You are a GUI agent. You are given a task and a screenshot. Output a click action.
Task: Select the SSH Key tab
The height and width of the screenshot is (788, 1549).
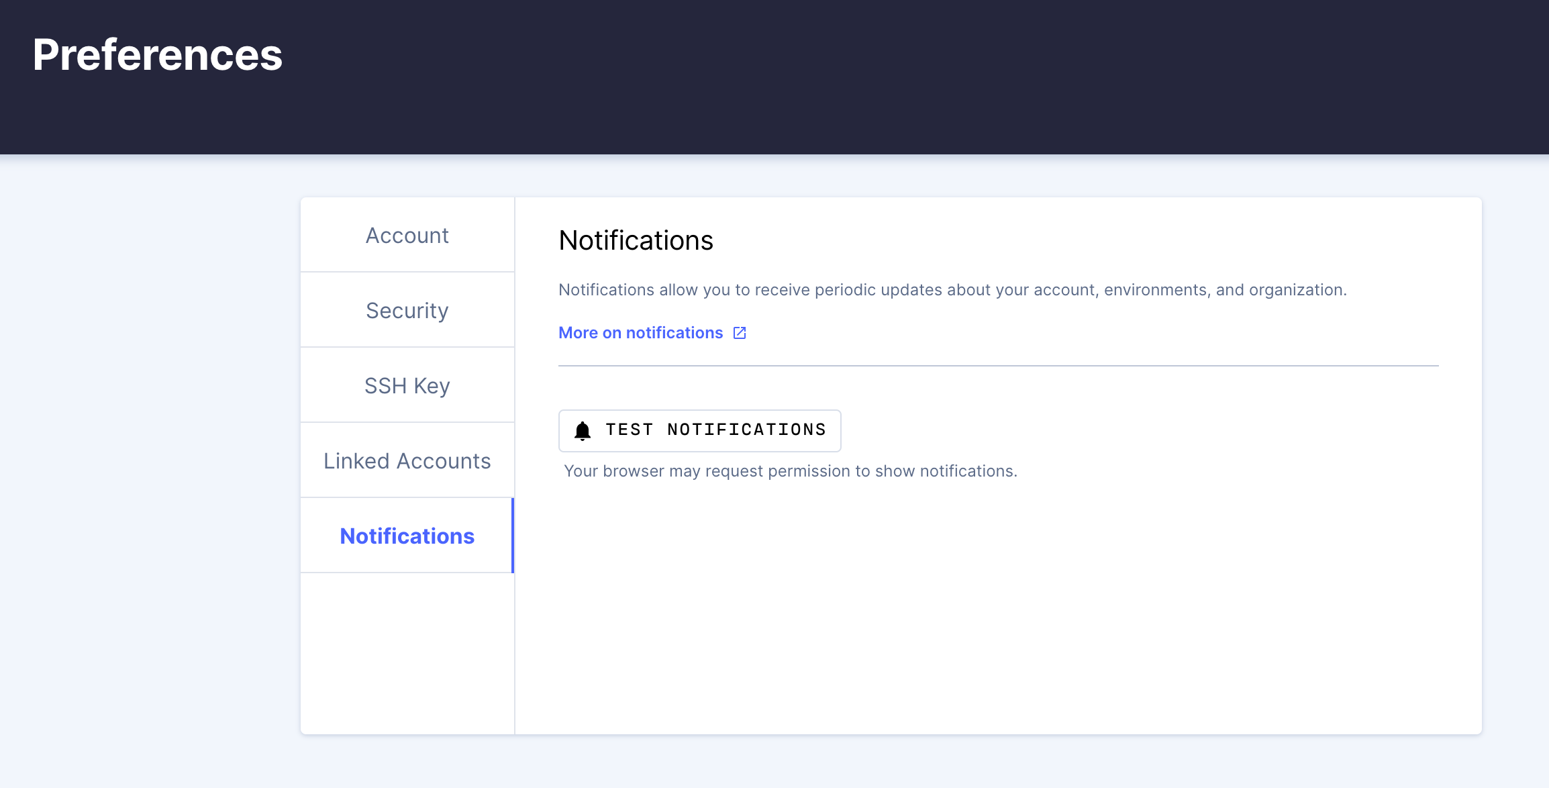(407, 386)
